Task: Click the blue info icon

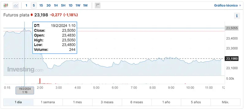Action: (x=237, y=16)
